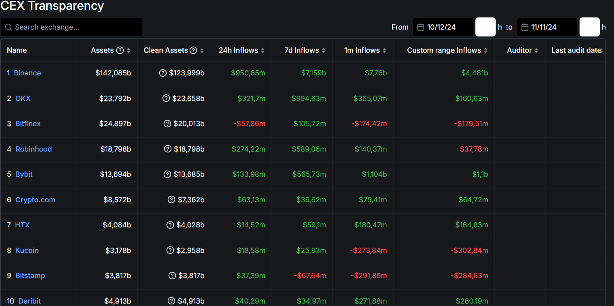Open the Robinhood exchange link
Viewport: 614px width, 306px height.
coord(34,149)
